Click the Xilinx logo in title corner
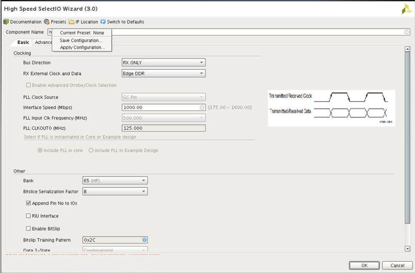Viewport: 415px width, 273px height. [x=406, y=10]
